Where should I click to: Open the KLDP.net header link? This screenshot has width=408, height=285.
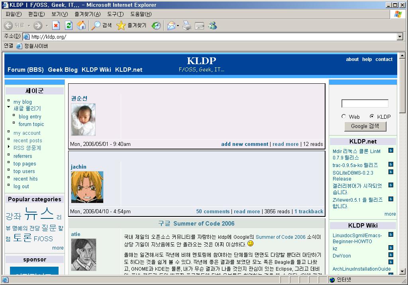pos(129,70)
